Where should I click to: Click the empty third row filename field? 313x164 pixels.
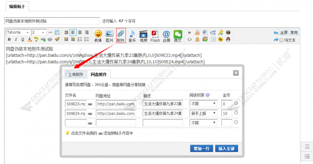click(x=76, y=123)
